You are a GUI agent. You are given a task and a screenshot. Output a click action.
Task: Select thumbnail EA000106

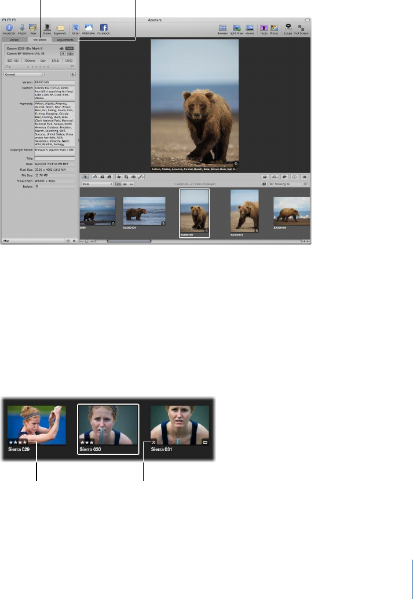(x=195, y=211)
